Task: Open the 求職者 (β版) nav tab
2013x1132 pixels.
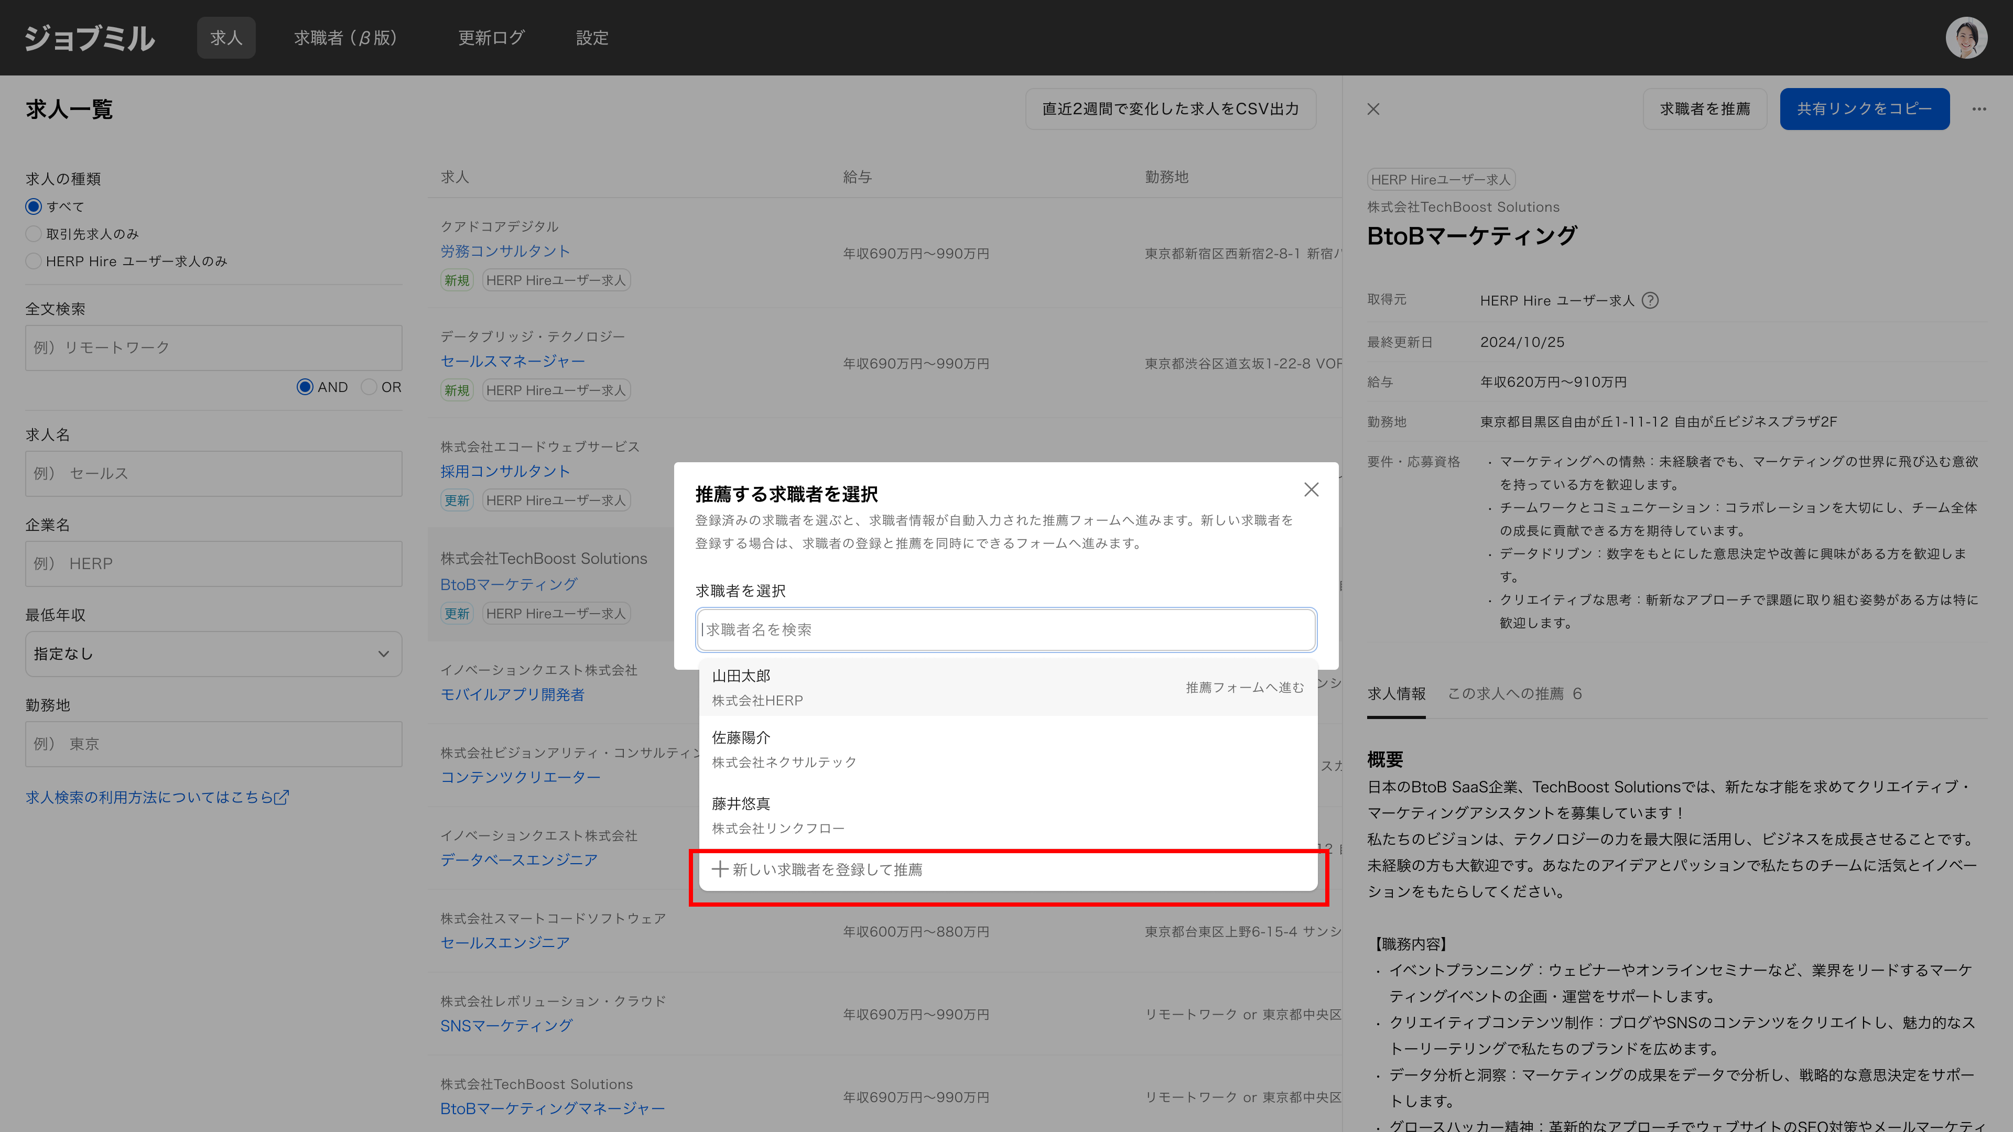Action: click(x=345, y=38)
